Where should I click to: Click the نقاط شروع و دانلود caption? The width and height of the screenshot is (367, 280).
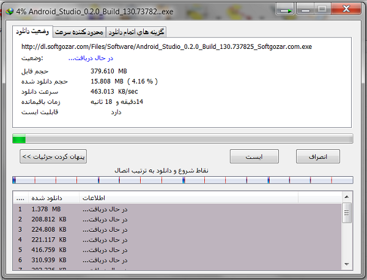click(161, 171)
